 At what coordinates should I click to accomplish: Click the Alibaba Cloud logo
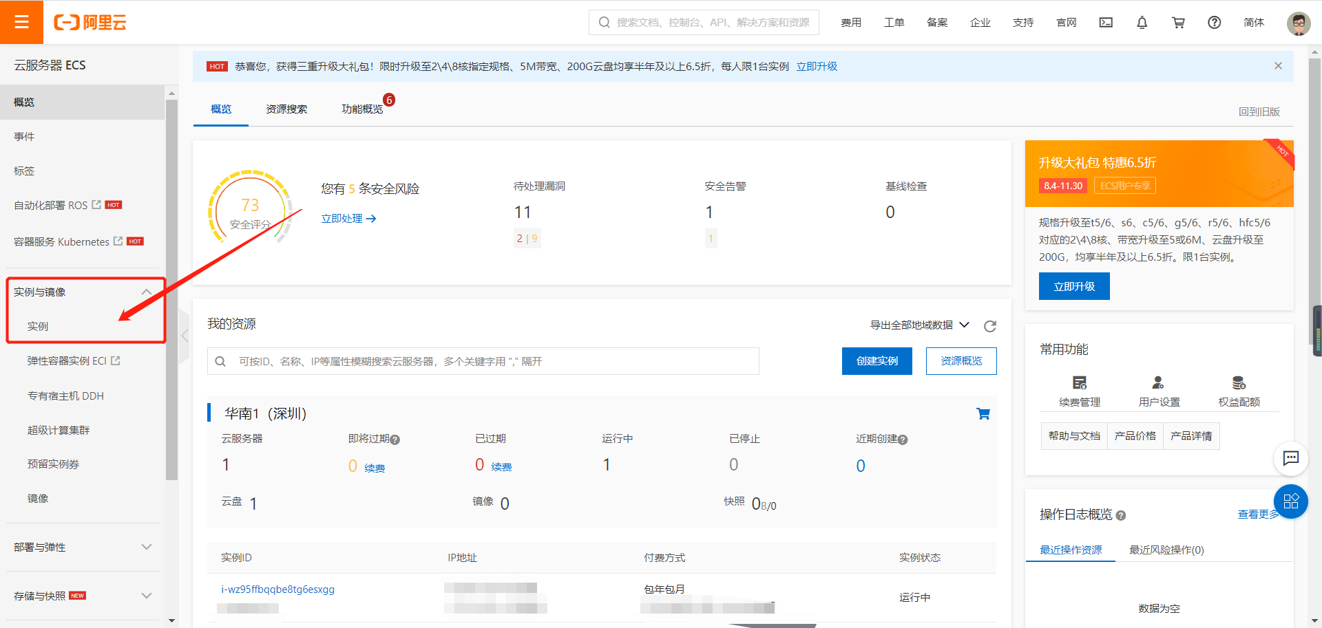point(90,23)
